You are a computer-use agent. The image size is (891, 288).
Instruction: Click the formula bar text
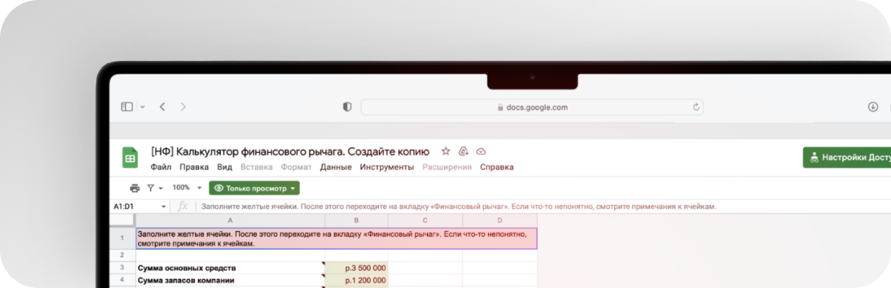458,206
